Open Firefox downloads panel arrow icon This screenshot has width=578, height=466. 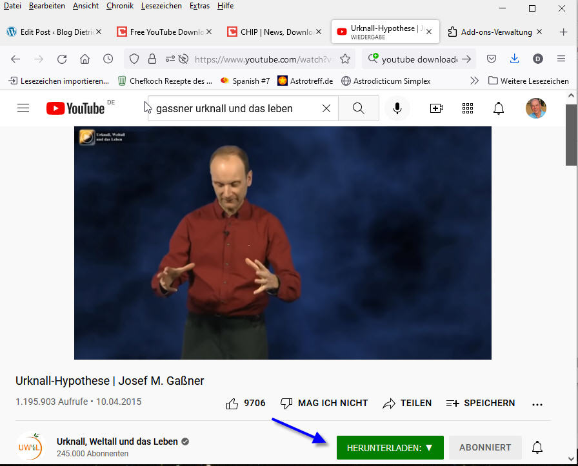[x=514, y=59]
